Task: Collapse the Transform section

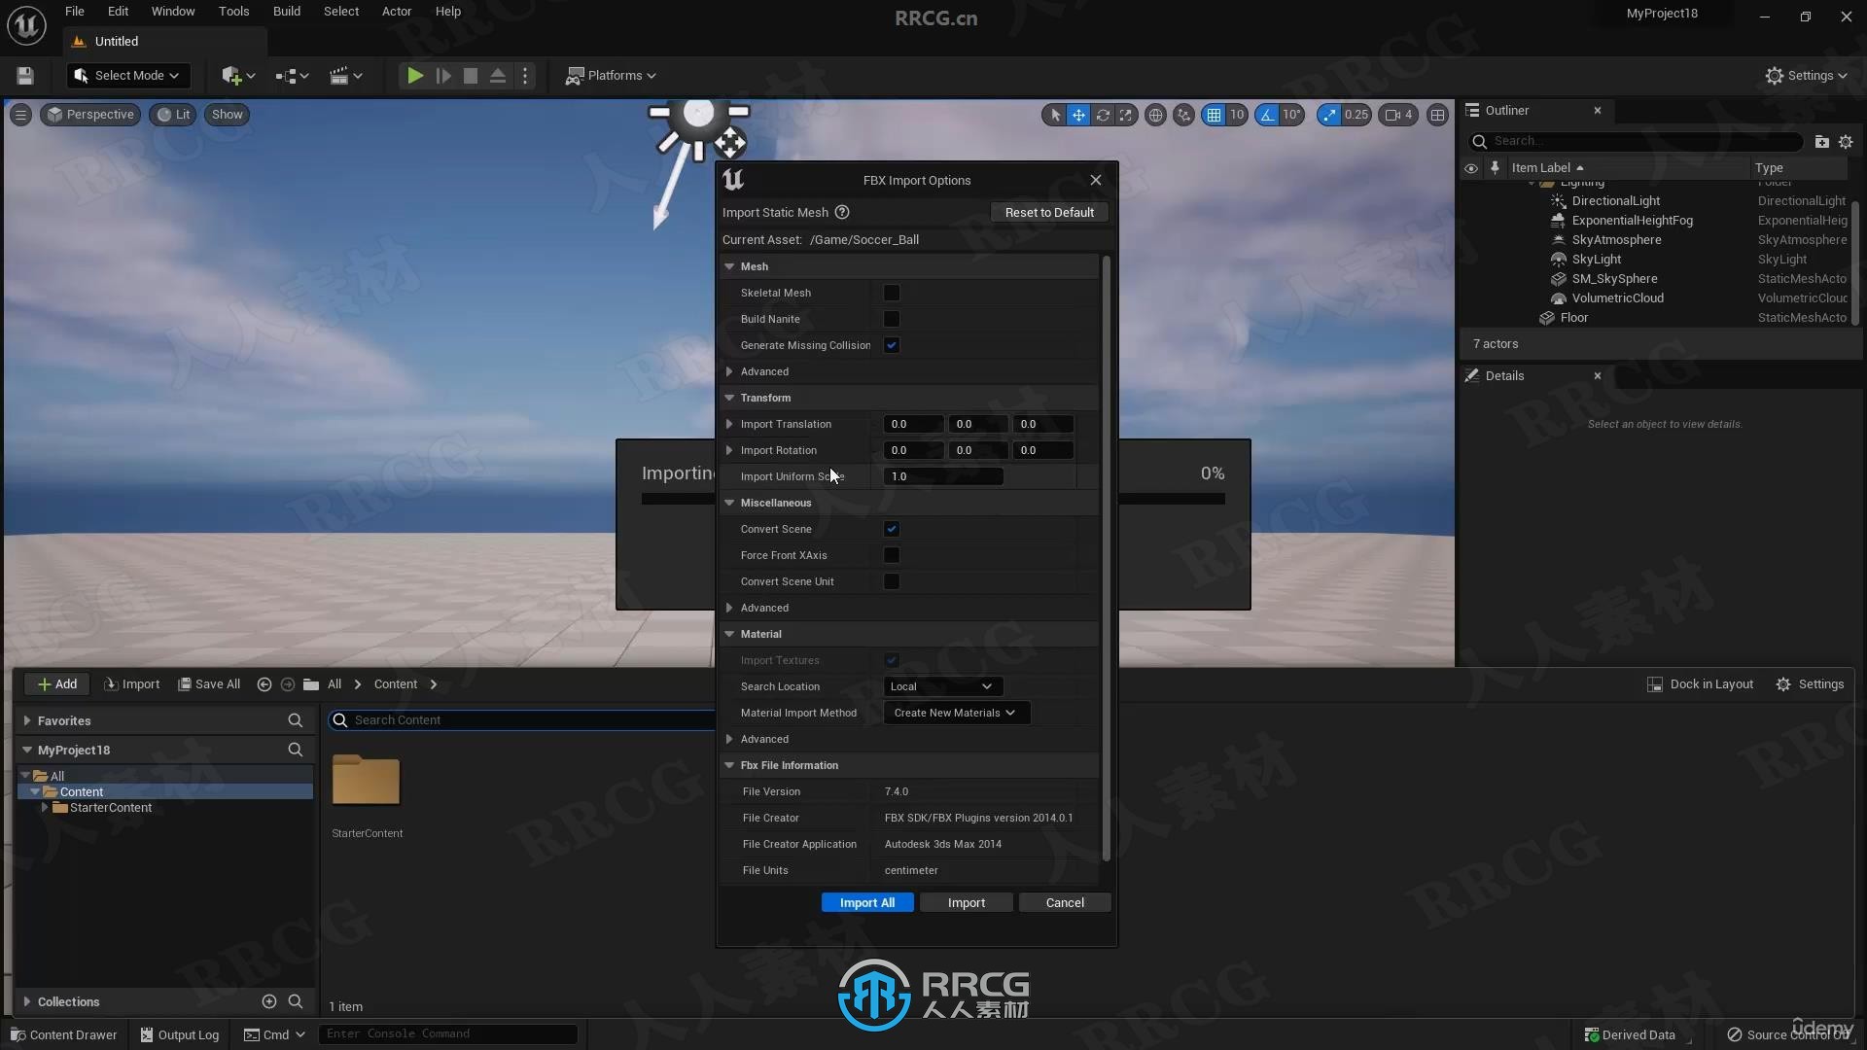Action: click(729, 398)
